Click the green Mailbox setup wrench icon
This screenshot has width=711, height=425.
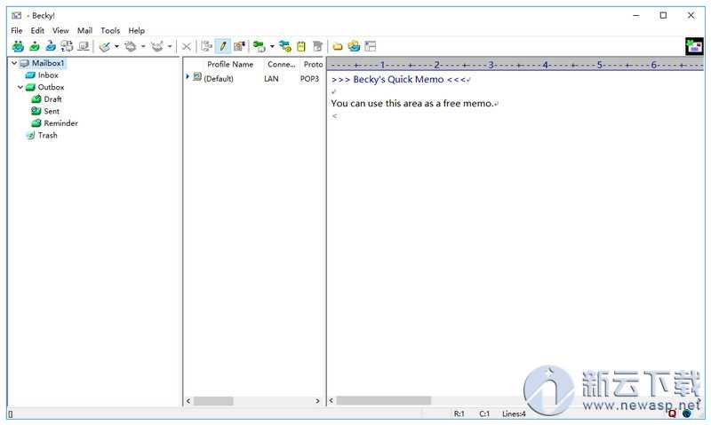(260, 46)
